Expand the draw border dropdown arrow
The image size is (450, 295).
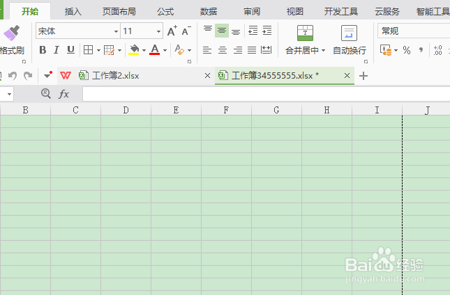pyautogui.click(x=120, y=50)
